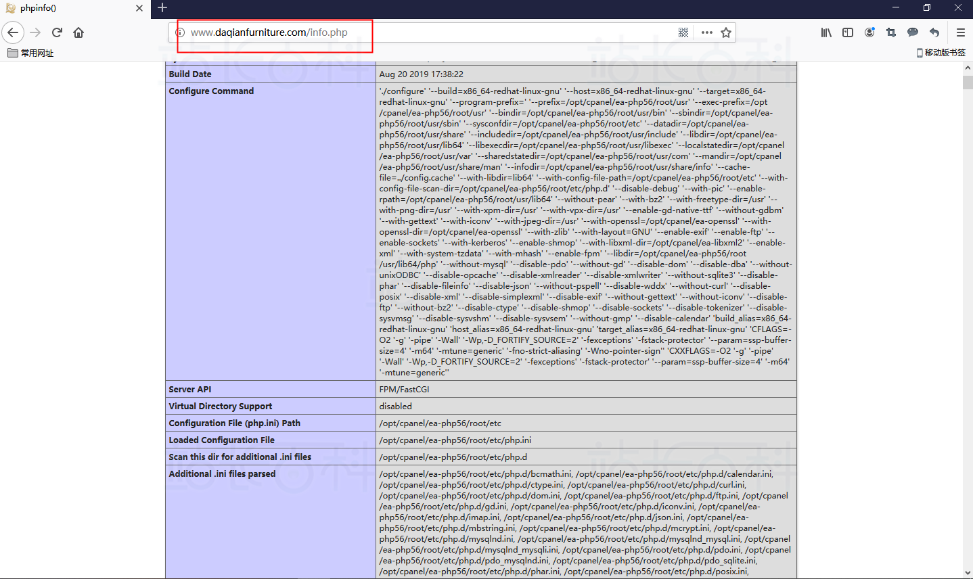Open the Library bookshelf icon
Screen dimensions: 973x579
(826, 32)
